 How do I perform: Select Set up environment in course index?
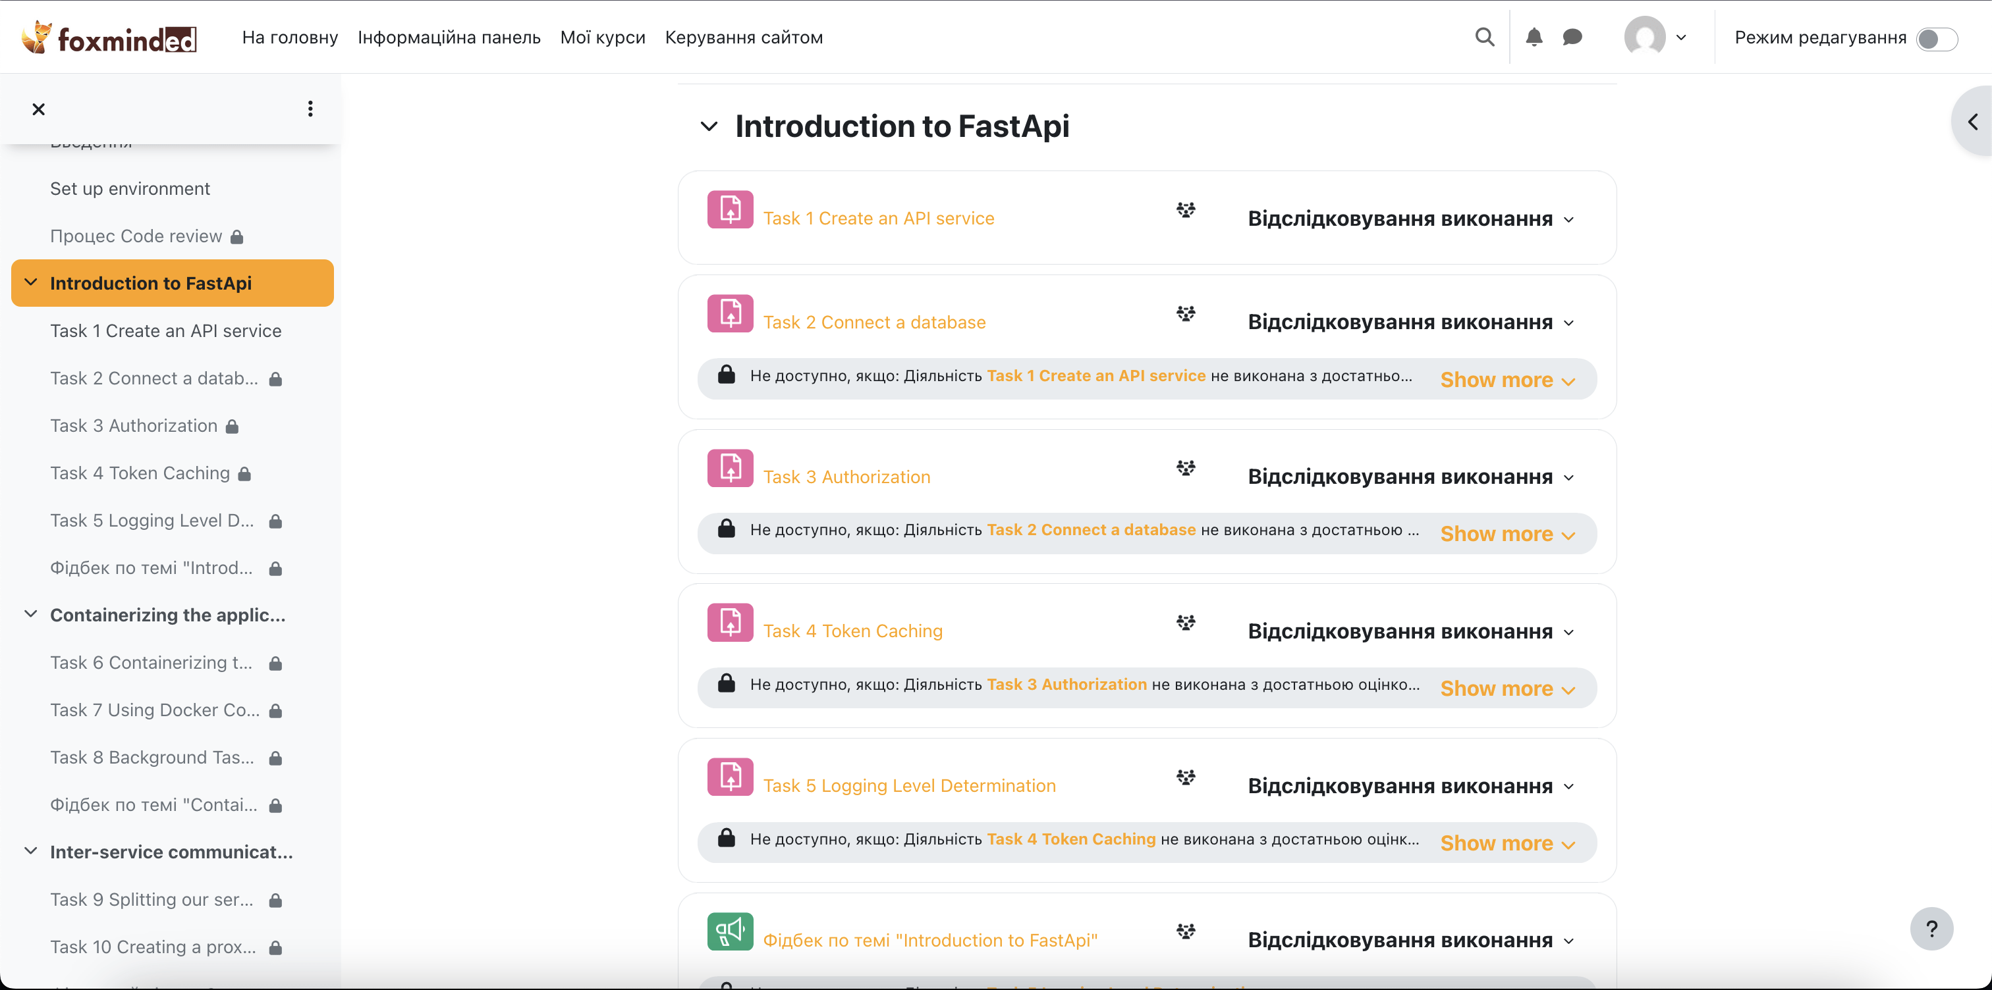(x=130, y=188)
